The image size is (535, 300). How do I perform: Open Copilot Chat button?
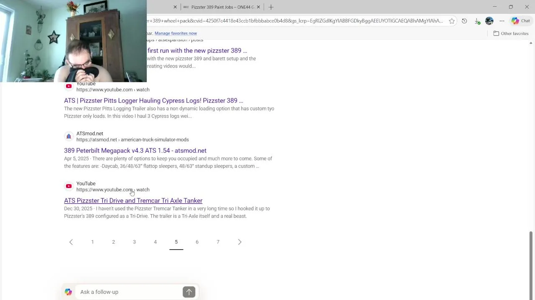click(521, 21)
